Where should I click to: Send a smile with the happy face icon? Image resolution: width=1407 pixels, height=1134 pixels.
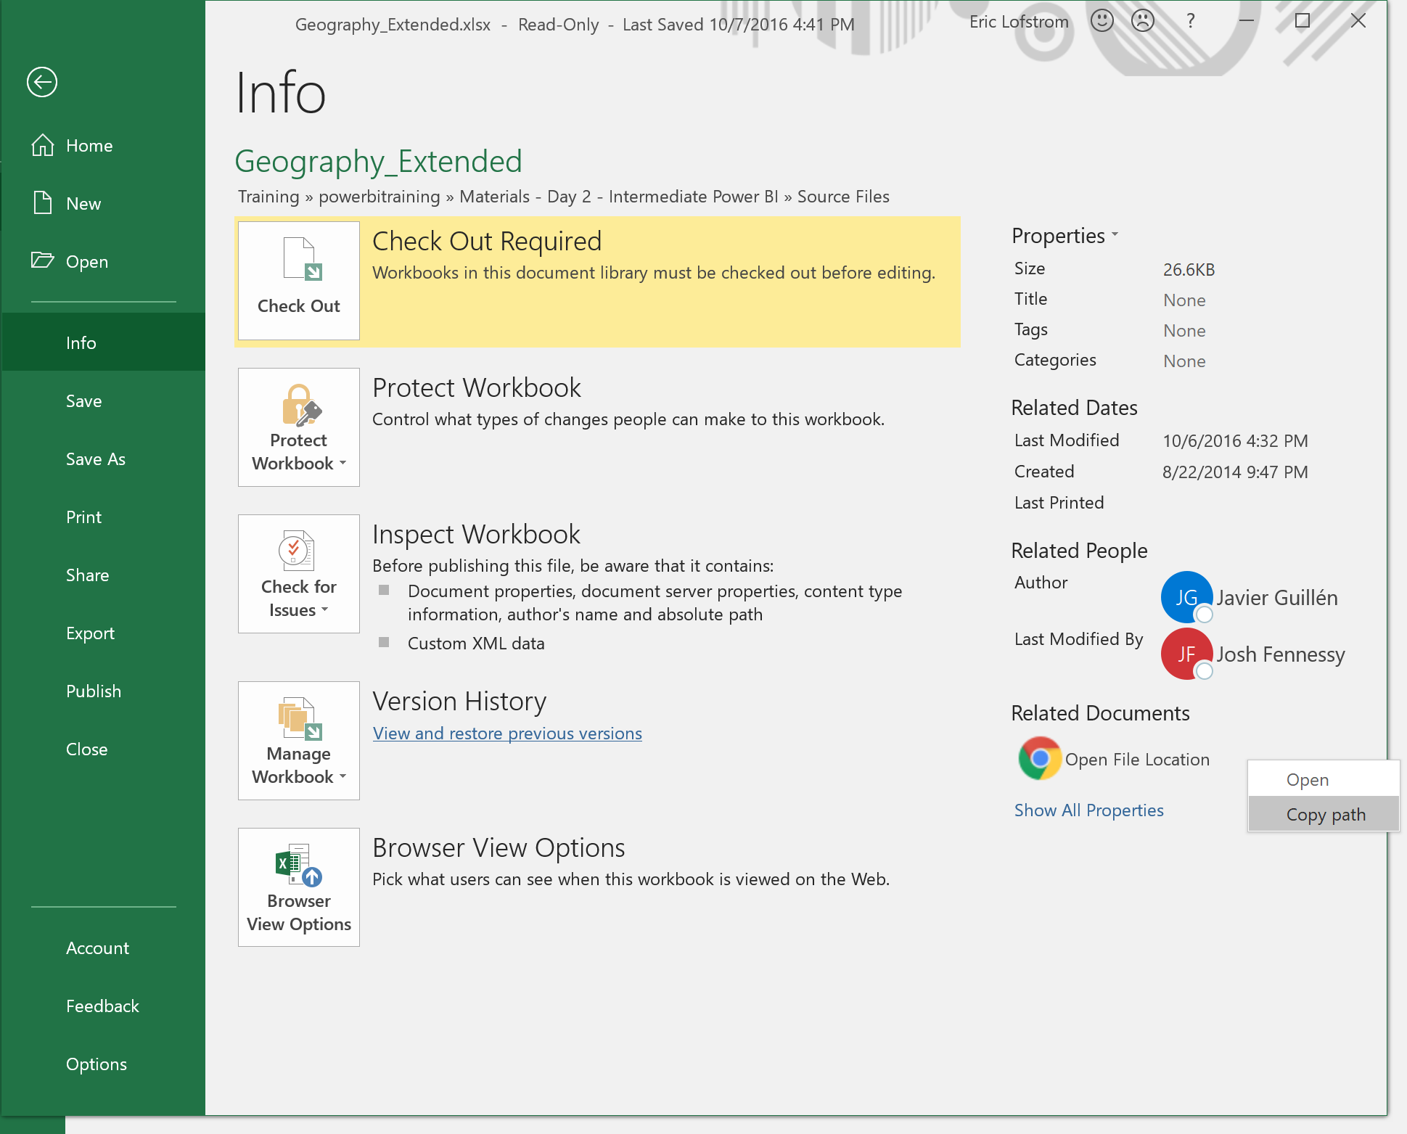pos(1102,21)
